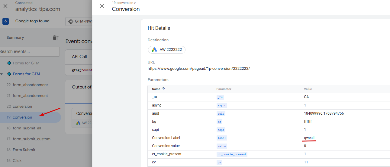Open the 18 form_submit_all event
The height and width of the screenshot is (167, 390).
pos(27,128)
